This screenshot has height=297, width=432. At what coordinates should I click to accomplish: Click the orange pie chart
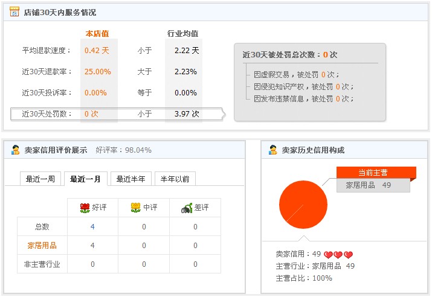click(x=303, y=205)
